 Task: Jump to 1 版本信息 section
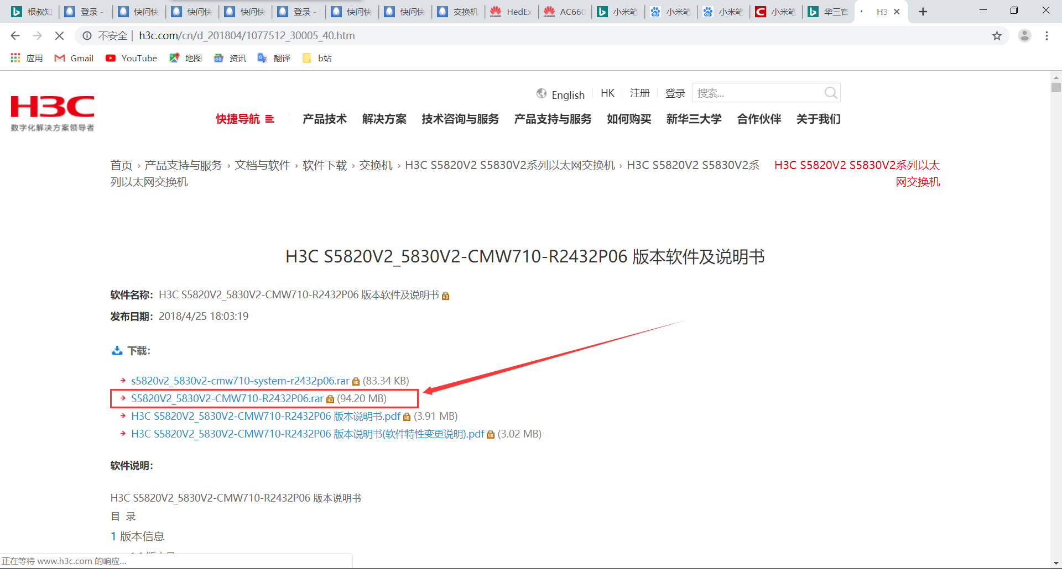[137, 536]
